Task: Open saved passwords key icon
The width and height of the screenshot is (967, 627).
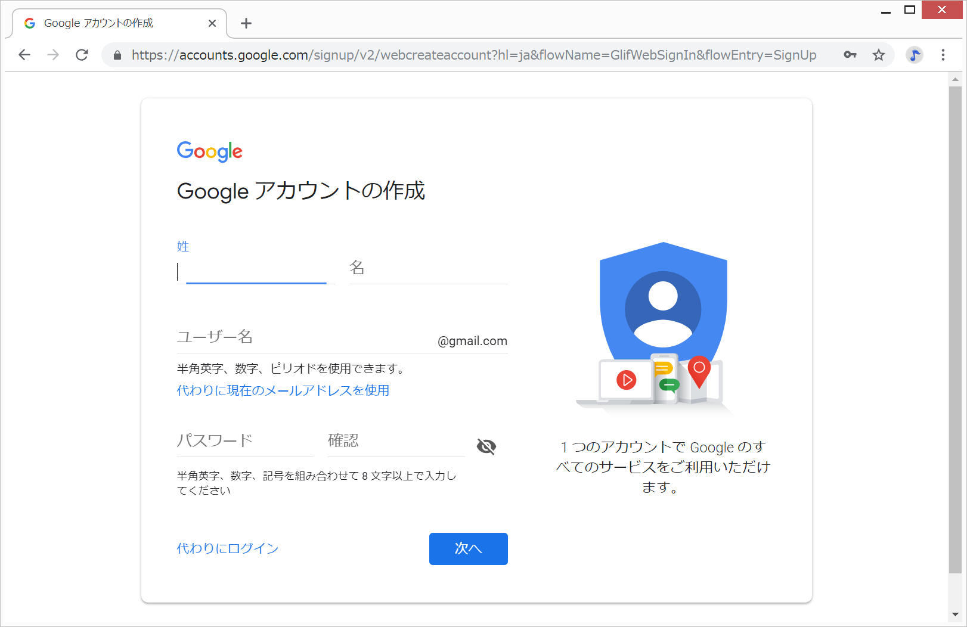Action: (850, 55)
